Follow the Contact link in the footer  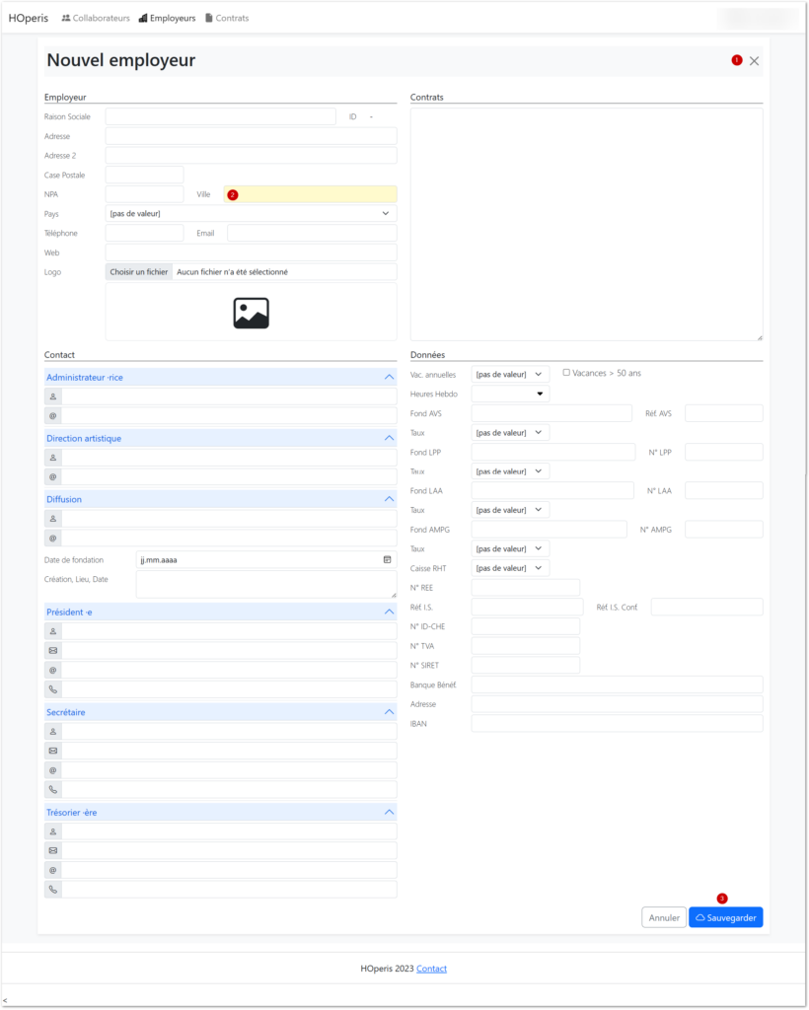click(431, 969)
